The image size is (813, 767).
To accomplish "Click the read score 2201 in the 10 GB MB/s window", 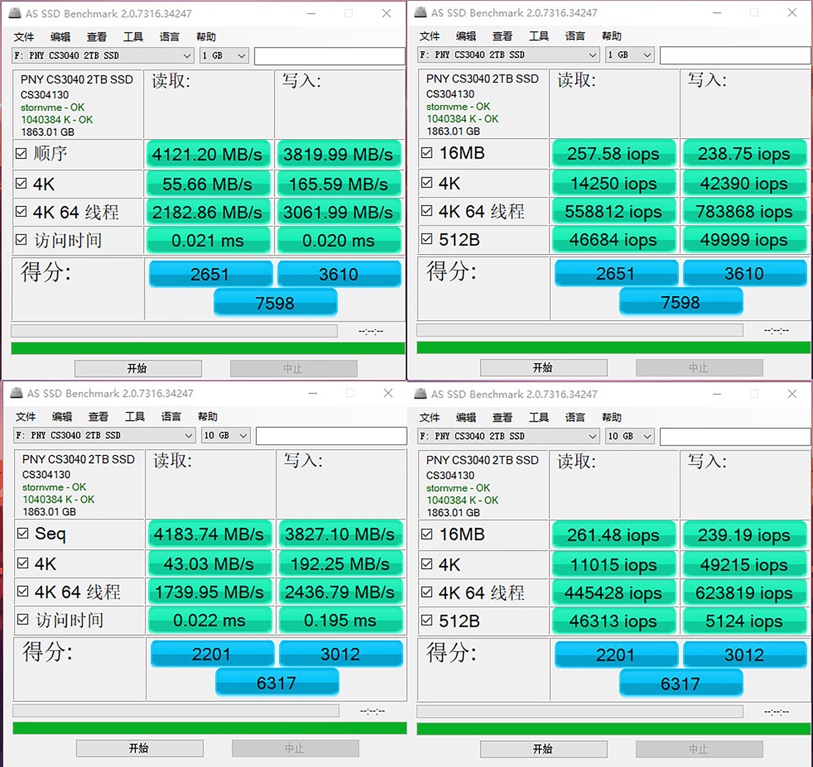I will (212, 653).
